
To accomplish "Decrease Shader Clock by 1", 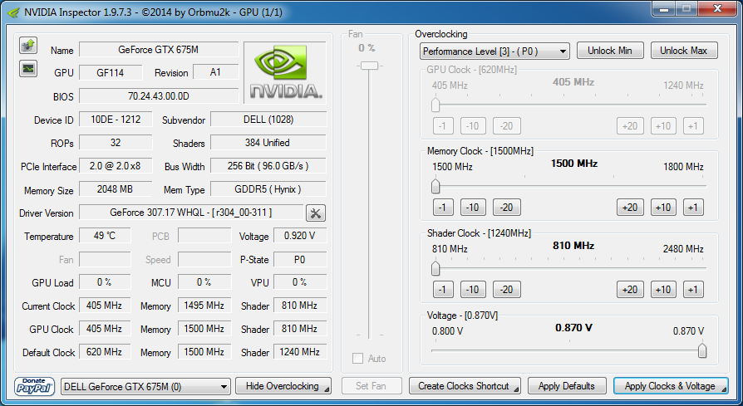I will pyautogui.click(x=443, y=290).
